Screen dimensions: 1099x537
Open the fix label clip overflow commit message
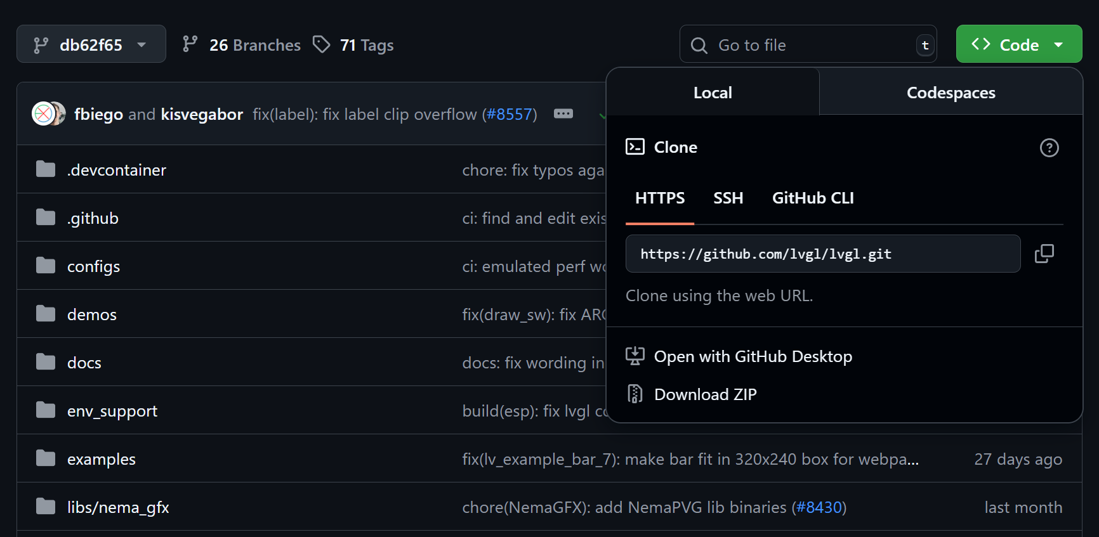coord(366,114)
